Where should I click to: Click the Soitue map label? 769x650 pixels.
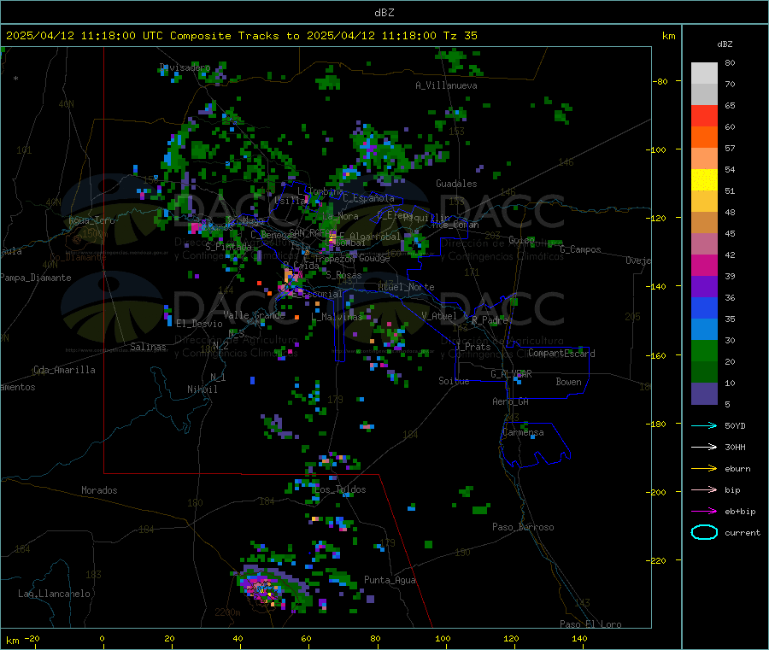(454, 381)
